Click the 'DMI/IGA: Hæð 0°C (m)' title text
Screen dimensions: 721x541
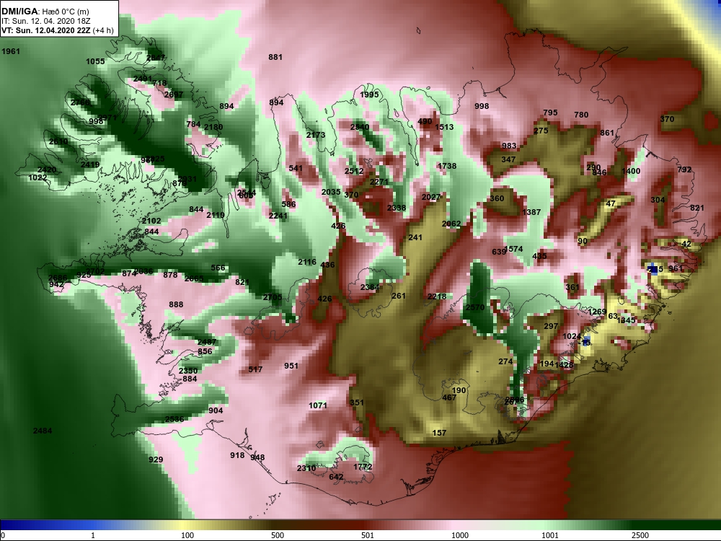click(45, 12)
